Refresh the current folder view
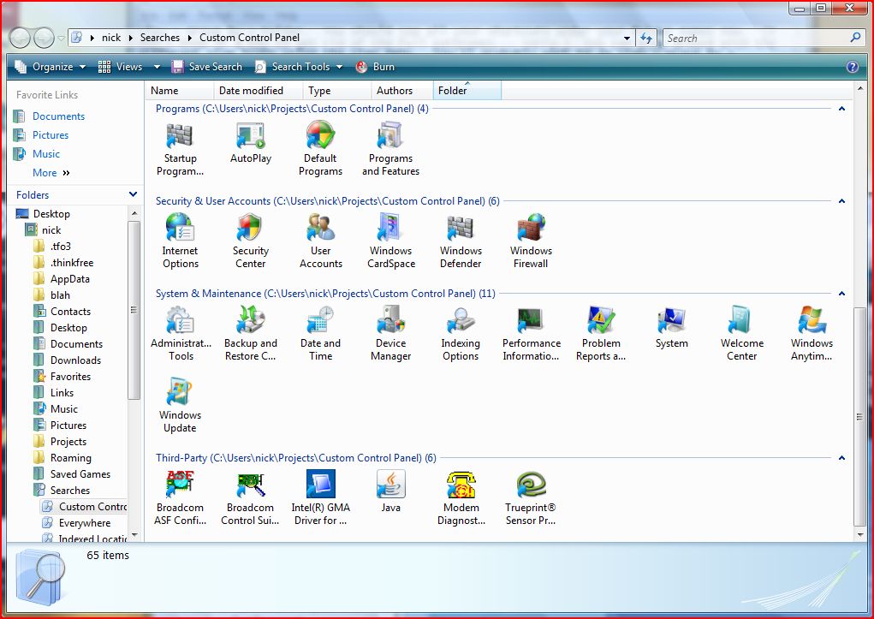Image resolution: width=874 pixels, height=619 pixels. (x=646, y=38)
